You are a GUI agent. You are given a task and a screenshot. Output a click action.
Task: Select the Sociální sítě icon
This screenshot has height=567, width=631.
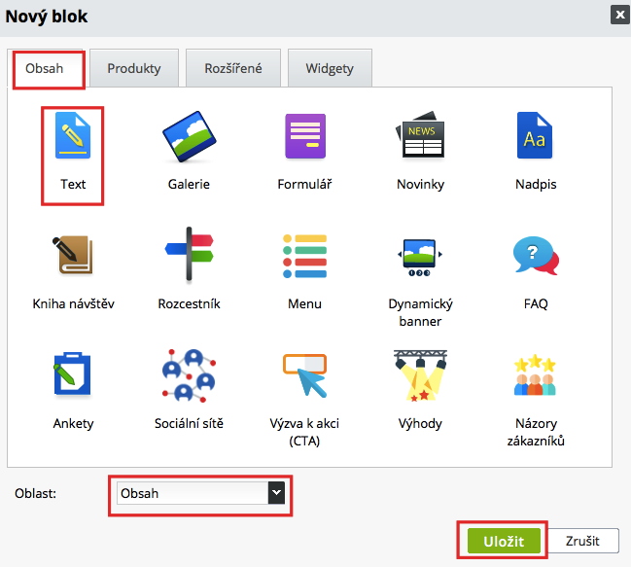(189, 376)
